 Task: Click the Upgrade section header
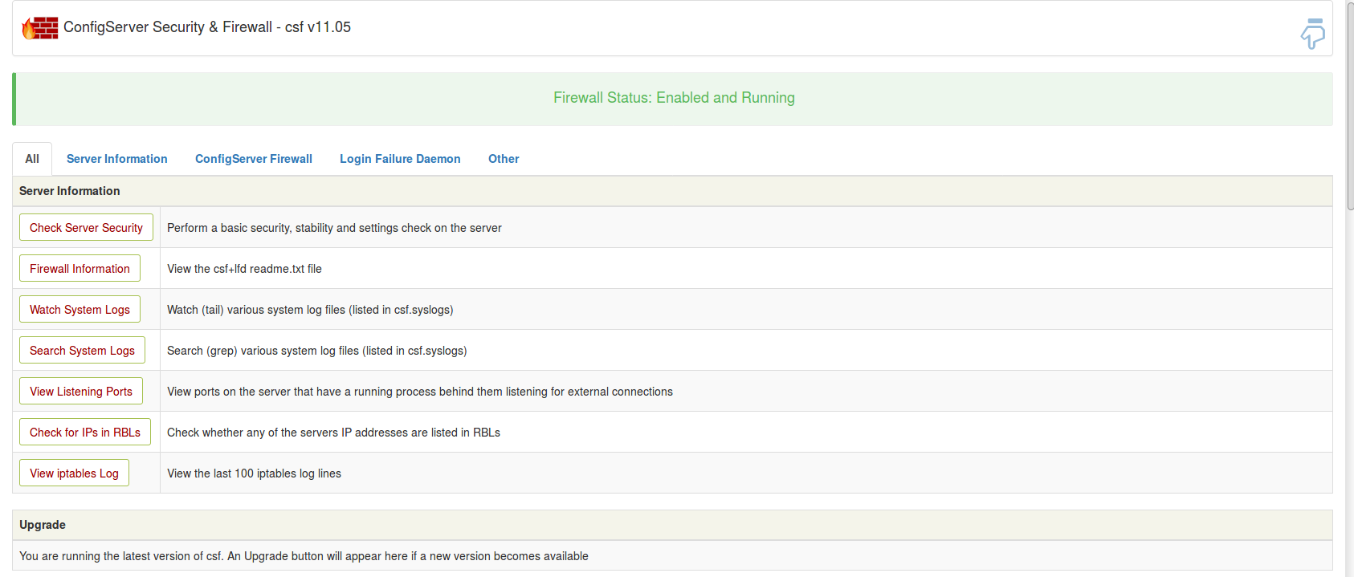(x=673, y=525)
